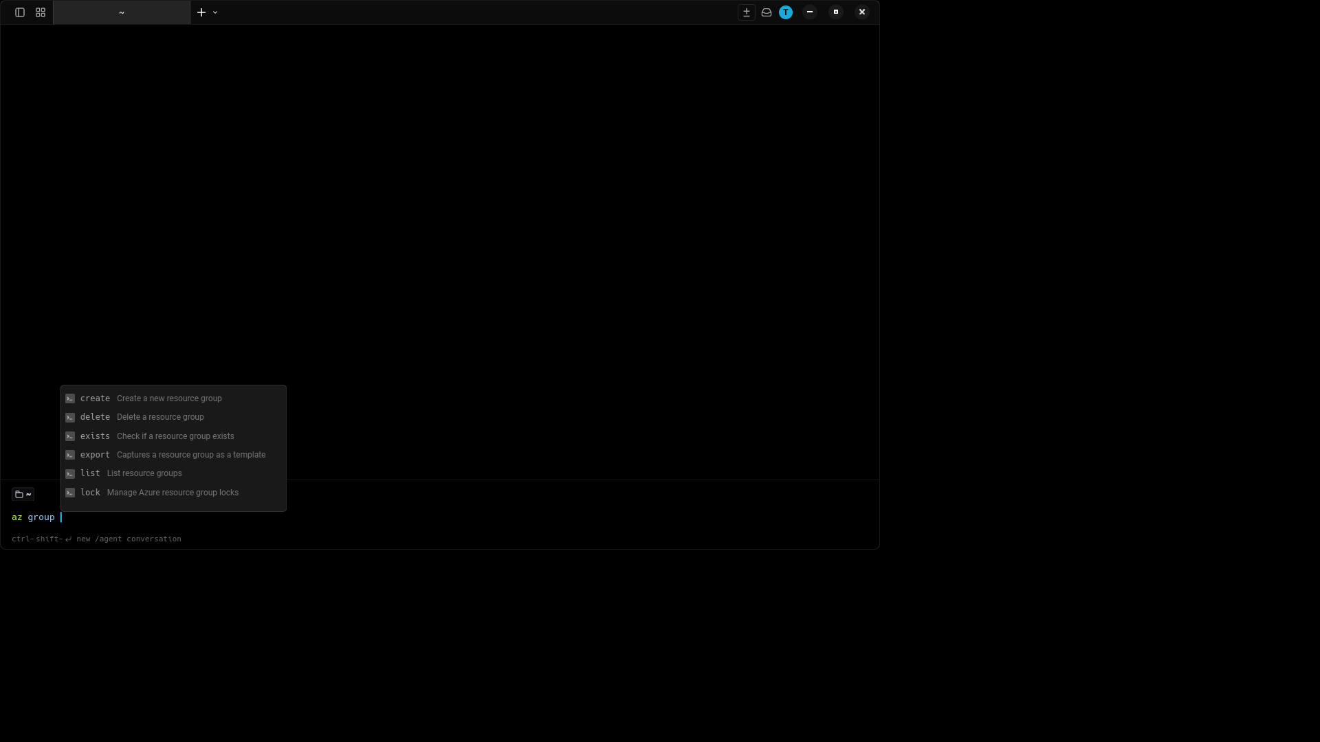Choose the delete subcommand suggestion
Viewport: 1320px width, 742px height.
(x=173, y=417)
